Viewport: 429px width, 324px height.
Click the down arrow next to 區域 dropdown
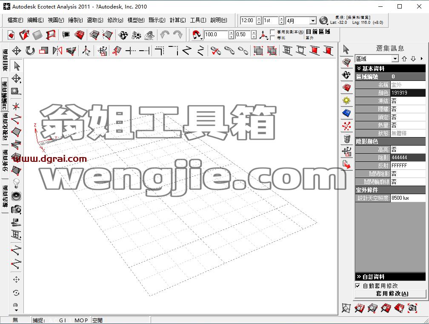click(x=413, y=59)
